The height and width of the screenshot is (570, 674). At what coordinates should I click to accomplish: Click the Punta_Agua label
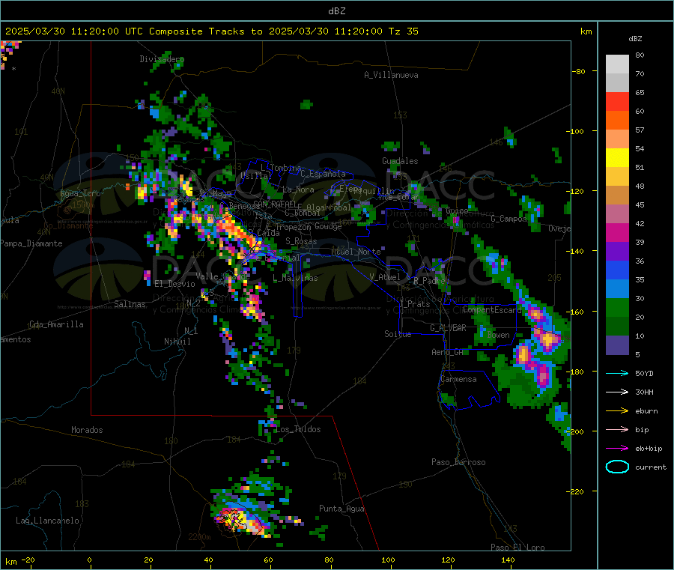tap(341, 509)
